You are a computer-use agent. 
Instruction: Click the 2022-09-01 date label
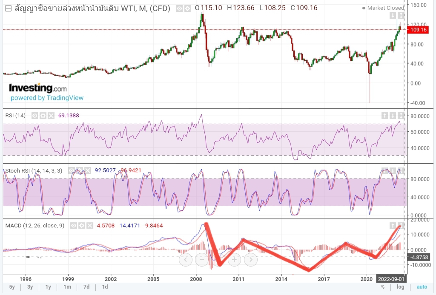tap(391, 279)
